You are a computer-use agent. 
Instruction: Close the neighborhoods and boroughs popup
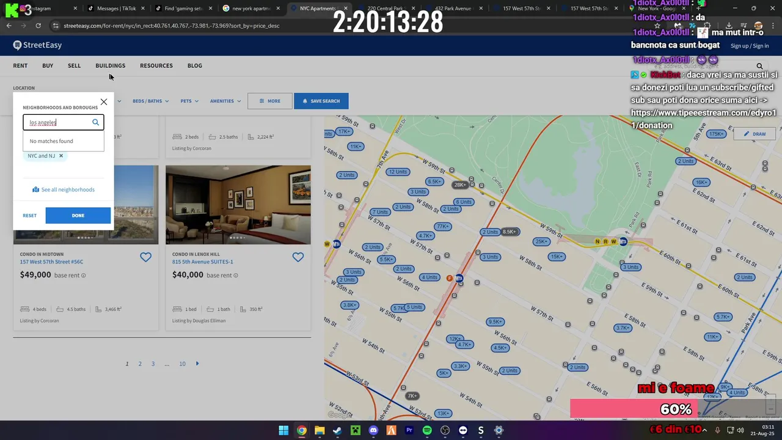pyautogui.click(x=104, y=102)
